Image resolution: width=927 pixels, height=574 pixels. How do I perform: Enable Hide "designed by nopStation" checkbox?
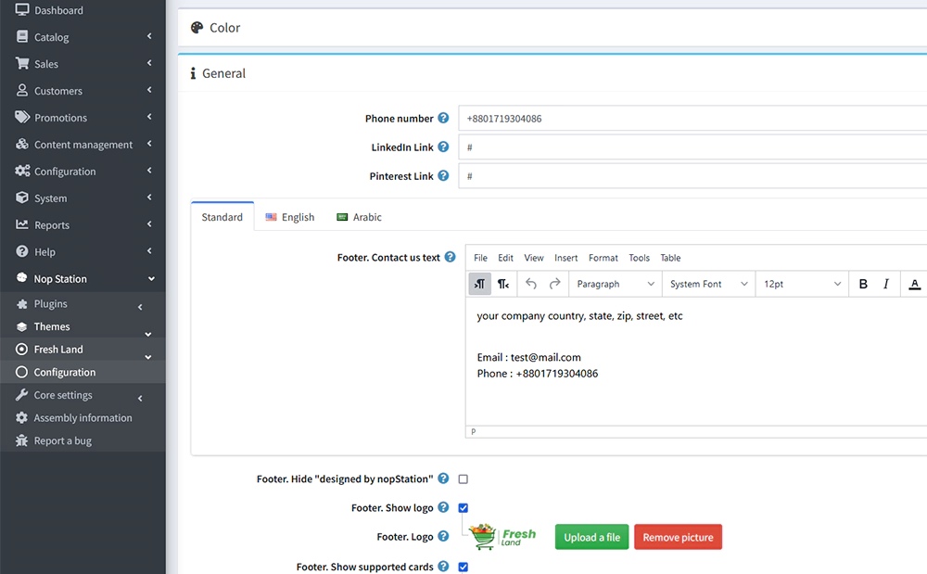[463, 479]
